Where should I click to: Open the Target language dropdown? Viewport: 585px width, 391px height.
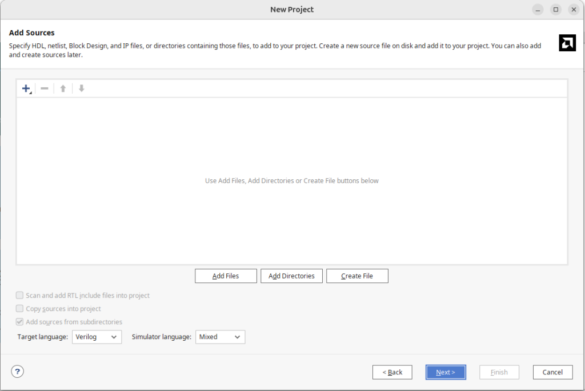(x=97, y=337)
